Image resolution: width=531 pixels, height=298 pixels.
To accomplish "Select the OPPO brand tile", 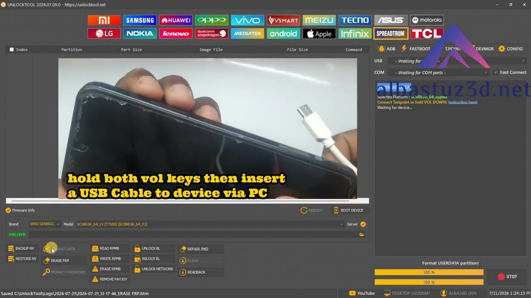I will tap(212, 20).
